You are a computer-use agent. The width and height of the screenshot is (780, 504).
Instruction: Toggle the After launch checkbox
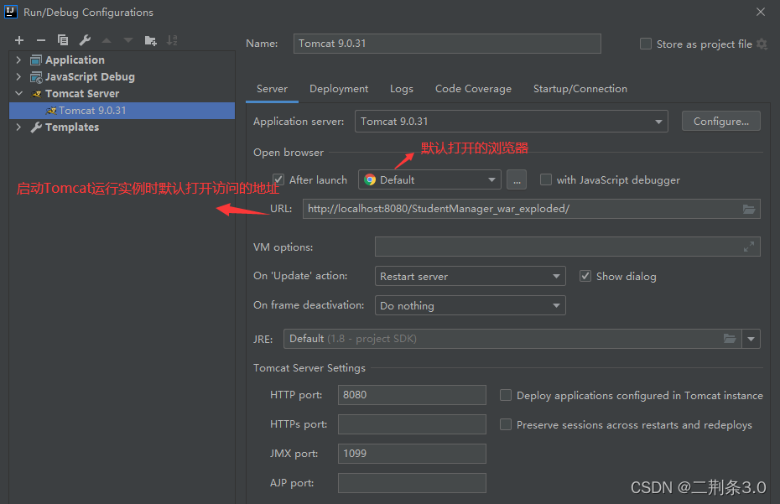278,179
